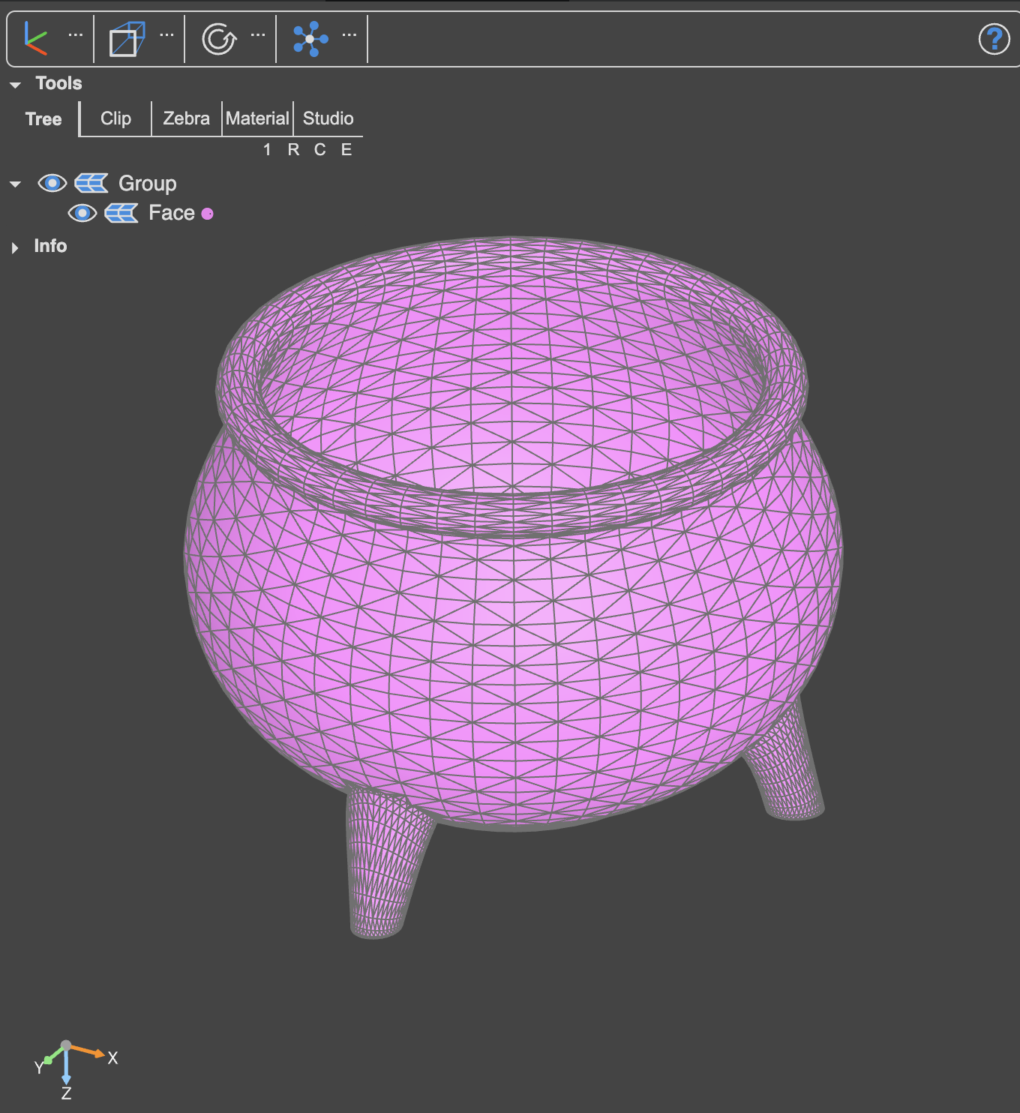This screenshot has width=1020, height=1113.
Task: Click the '1' tree level button
Action: pos(267,150)
